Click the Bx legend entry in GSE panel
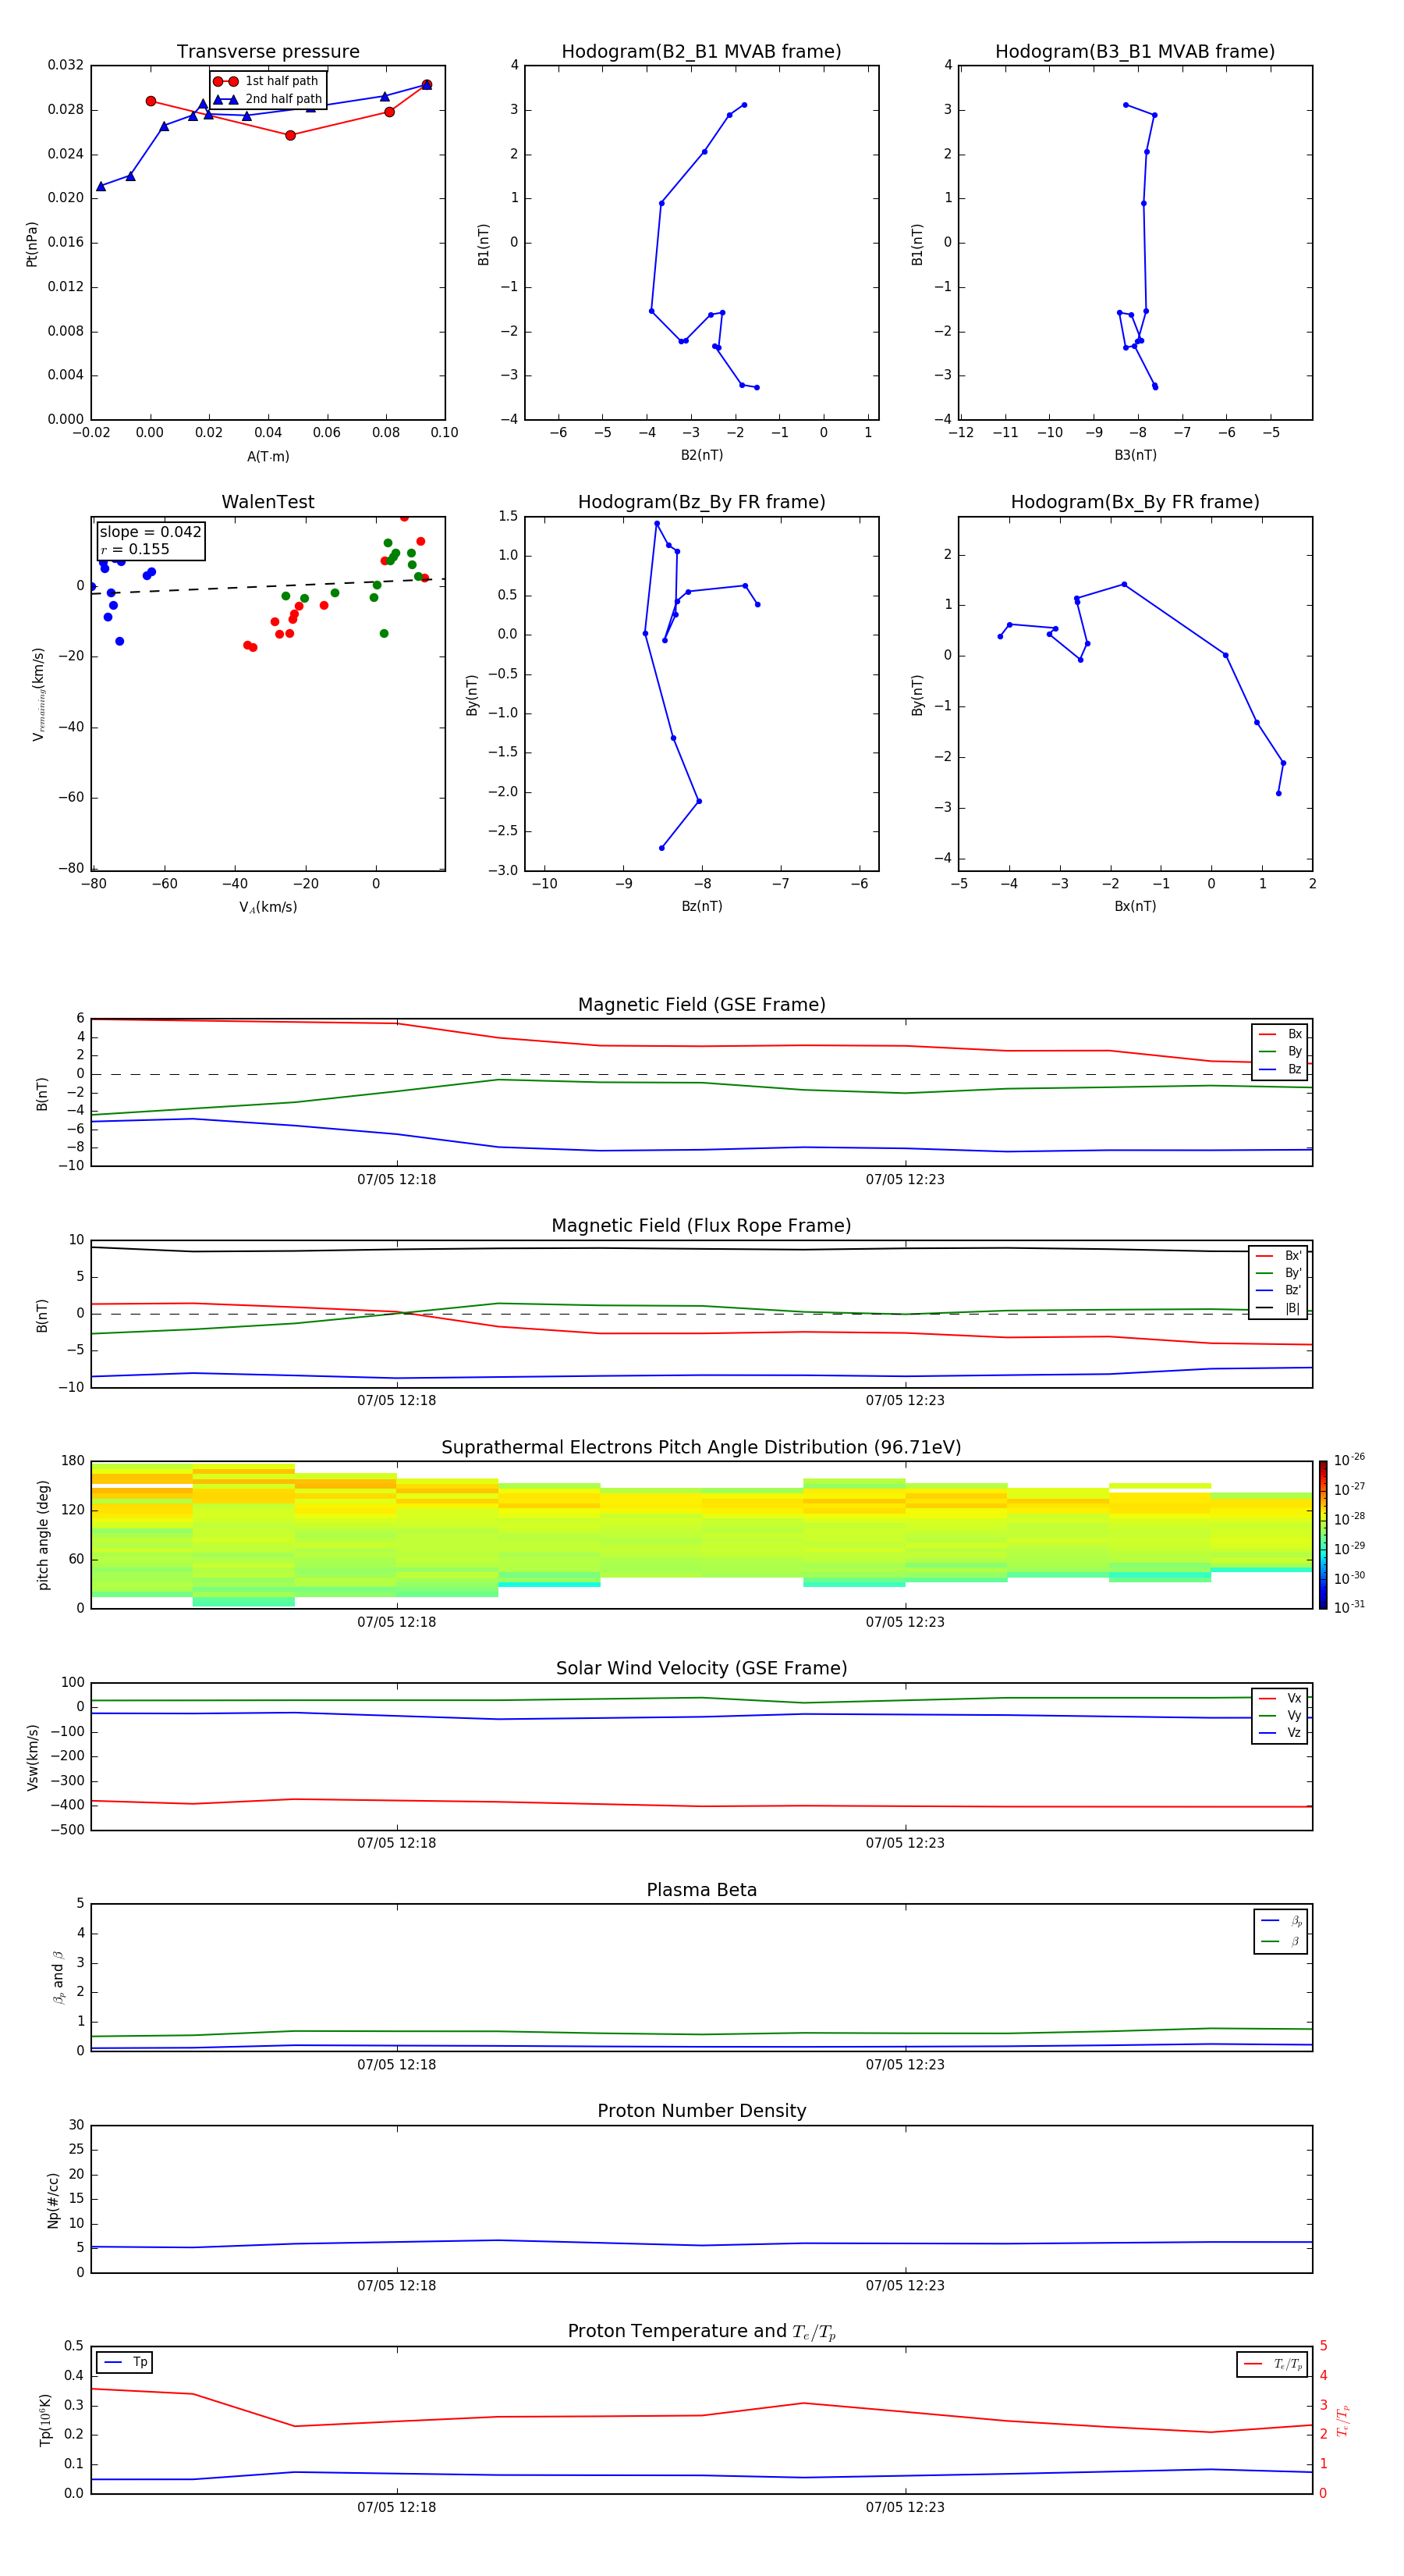Image resolution: width=1404 pixels, height=2576 pixels. click(1280, 1034)
